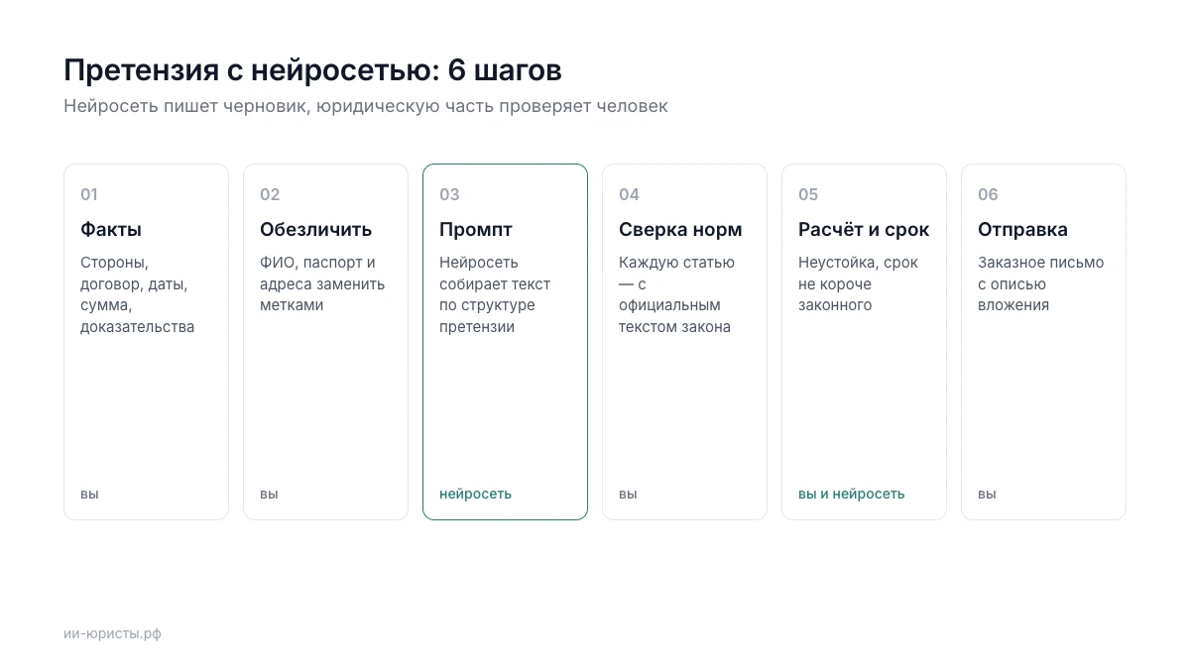Select step number 04

(629, 194)
